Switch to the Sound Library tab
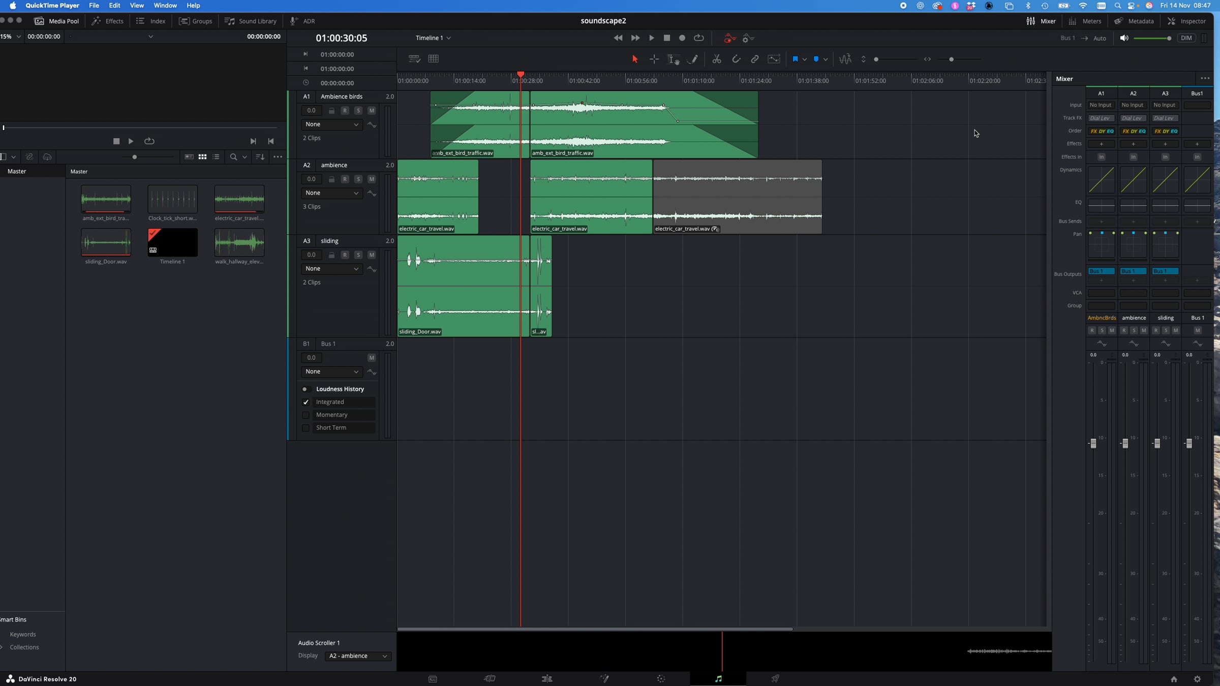 tap(251, 21)
